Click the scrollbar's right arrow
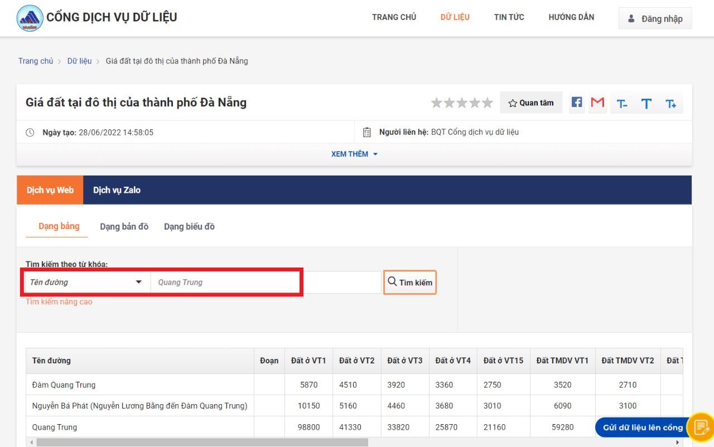Screen dimensions: 714x447 click(678, 442)
